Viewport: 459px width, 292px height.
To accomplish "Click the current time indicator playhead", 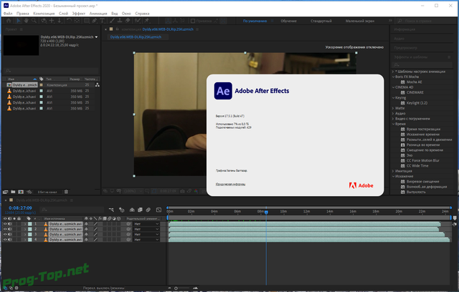I will click(x=266, y=213).
